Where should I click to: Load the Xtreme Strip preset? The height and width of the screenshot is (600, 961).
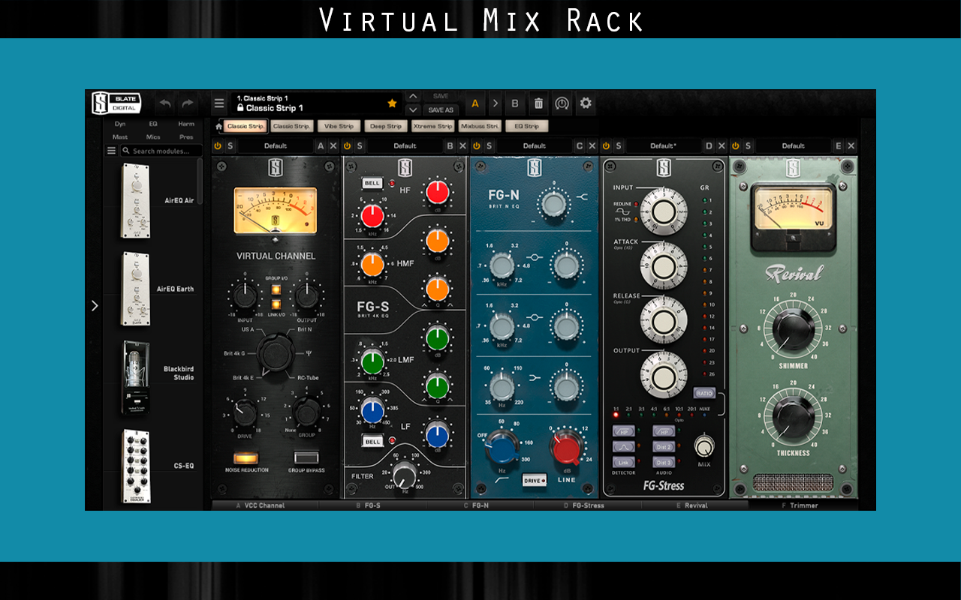pyautogui.click(x=433, y=126)
